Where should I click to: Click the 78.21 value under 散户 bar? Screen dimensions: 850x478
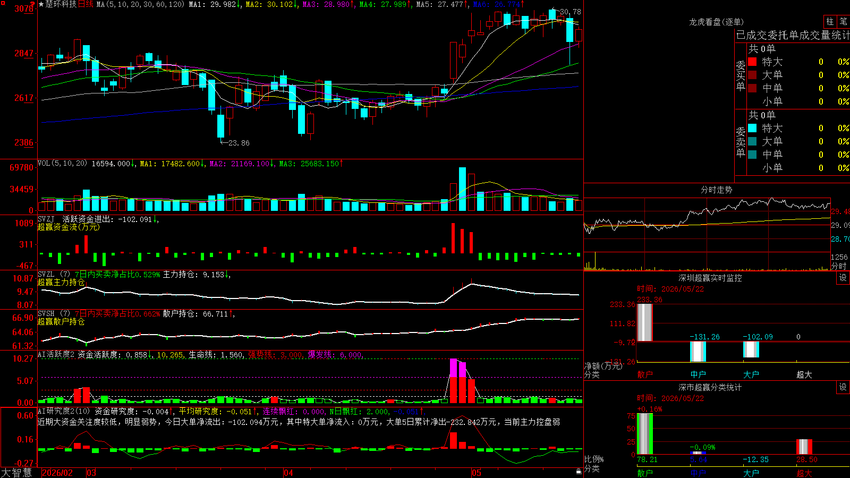(647, 459)
